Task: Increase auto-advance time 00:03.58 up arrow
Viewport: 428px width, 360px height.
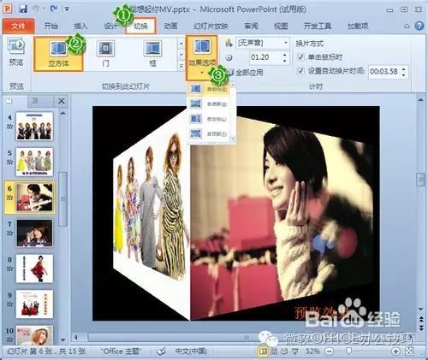Action: click(404, 68)
